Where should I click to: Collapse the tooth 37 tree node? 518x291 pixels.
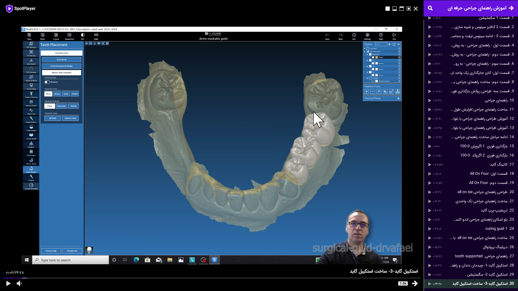(367, 60)
